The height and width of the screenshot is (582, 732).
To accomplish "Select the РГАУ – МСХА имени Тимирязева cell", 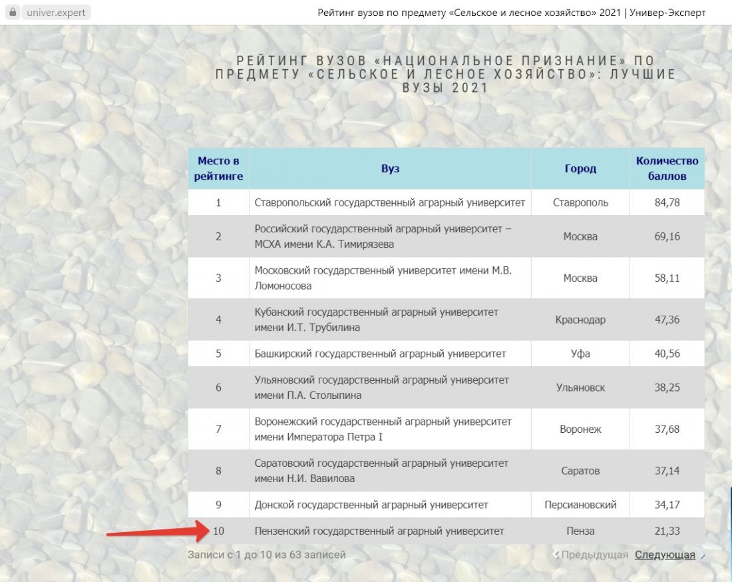I will tap(390, 236).
